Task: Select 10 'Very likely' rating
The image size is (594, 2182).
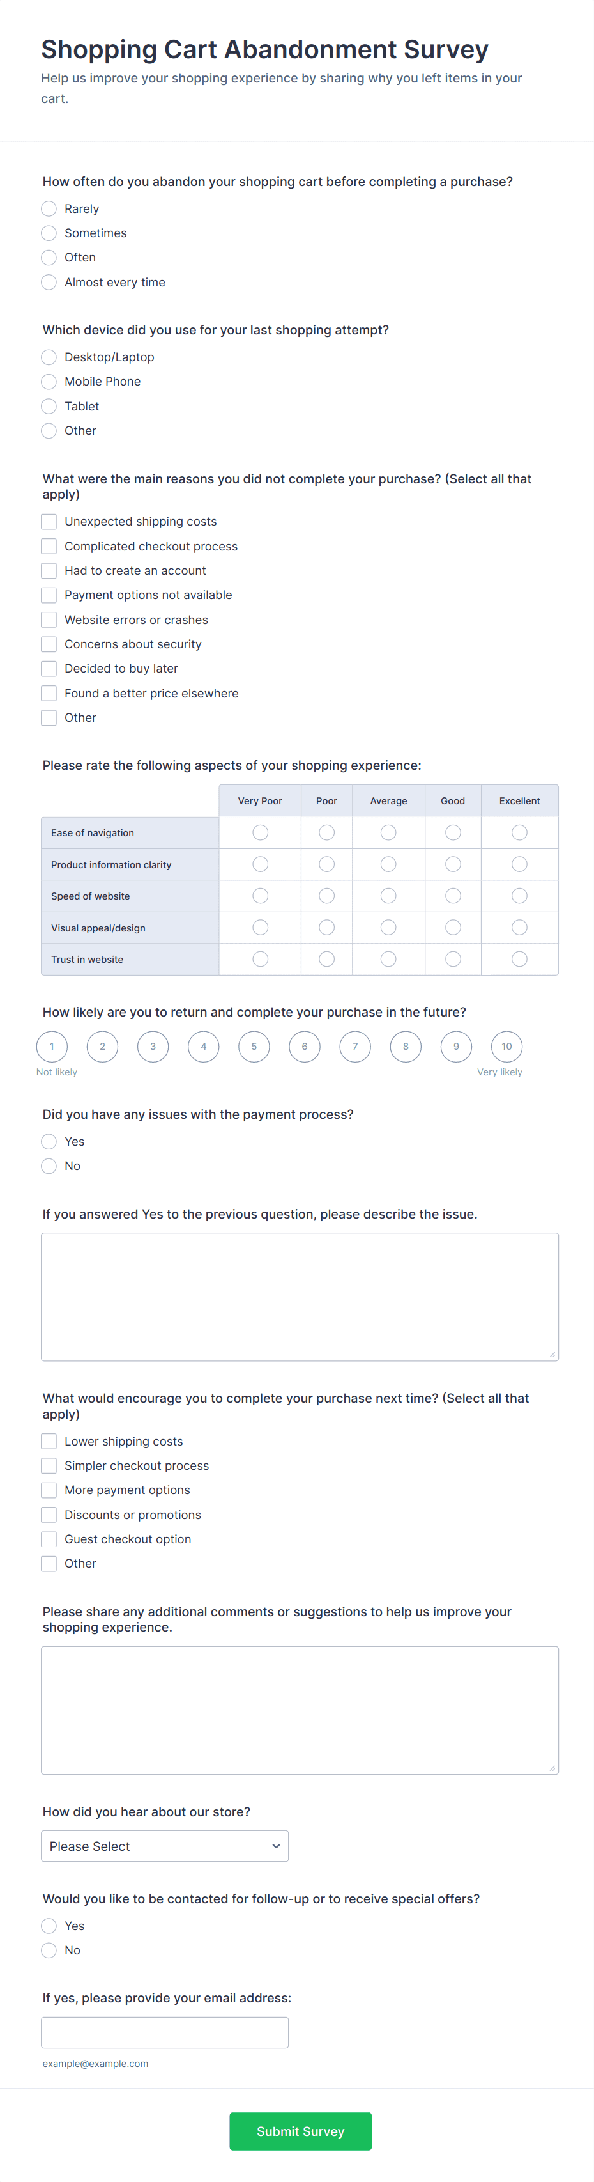Action: click(506, 1046)
